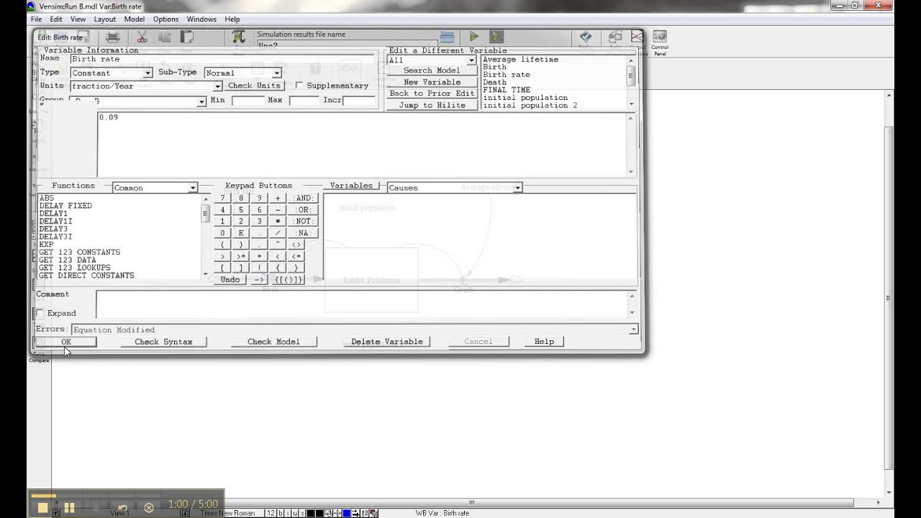Viewport: 921px width, 518px height.
Task: Open the Type dropdown showing Constant
Action: point(148,73)
